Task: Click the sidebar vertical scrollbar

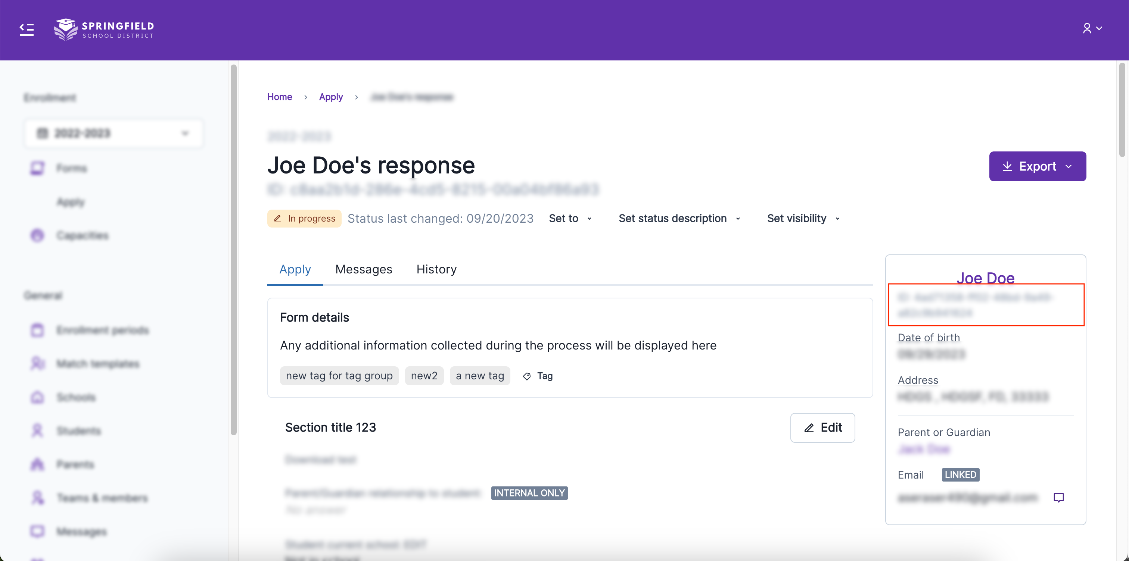Action: (x=234, y=250)
